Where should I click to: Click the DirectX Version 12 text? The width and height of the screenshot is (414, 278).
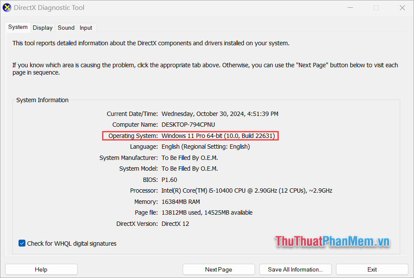tap(175, 223)
